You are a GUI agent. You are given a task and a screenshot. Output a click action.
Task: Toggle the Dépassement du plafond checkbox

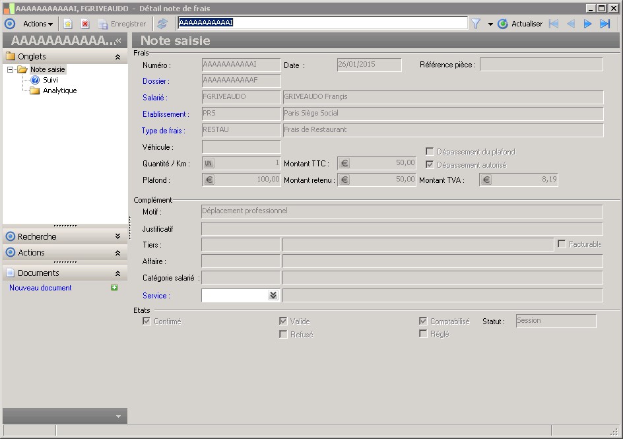pyautogui.click(x=430, y=152)
